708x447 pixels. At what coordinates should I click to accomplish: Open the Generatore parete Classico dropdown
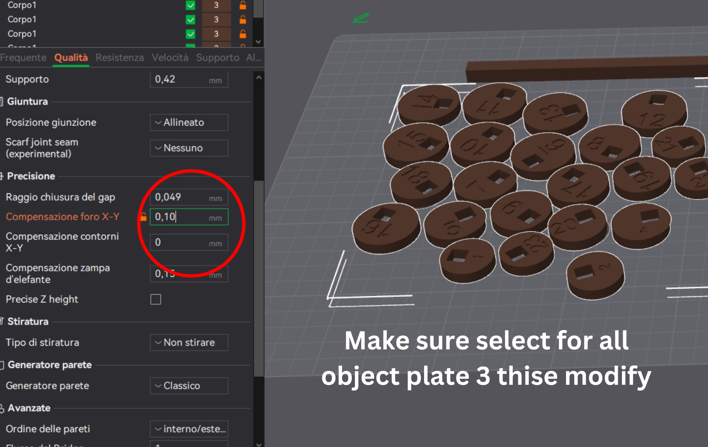point(189,386)
